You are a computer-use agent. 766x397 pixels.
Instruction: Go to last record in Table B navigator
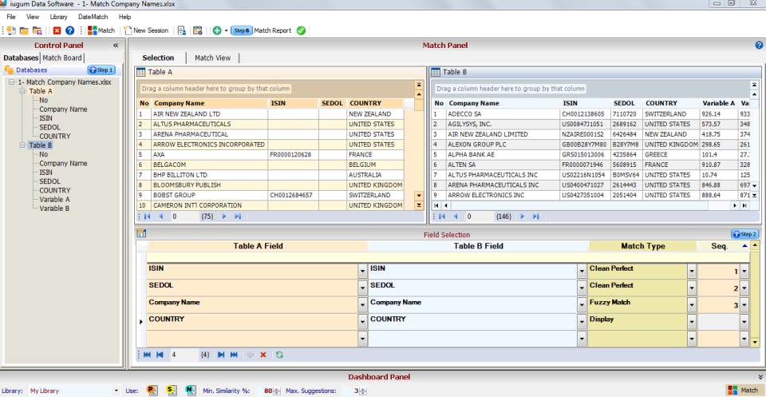(x=535, y=216)
